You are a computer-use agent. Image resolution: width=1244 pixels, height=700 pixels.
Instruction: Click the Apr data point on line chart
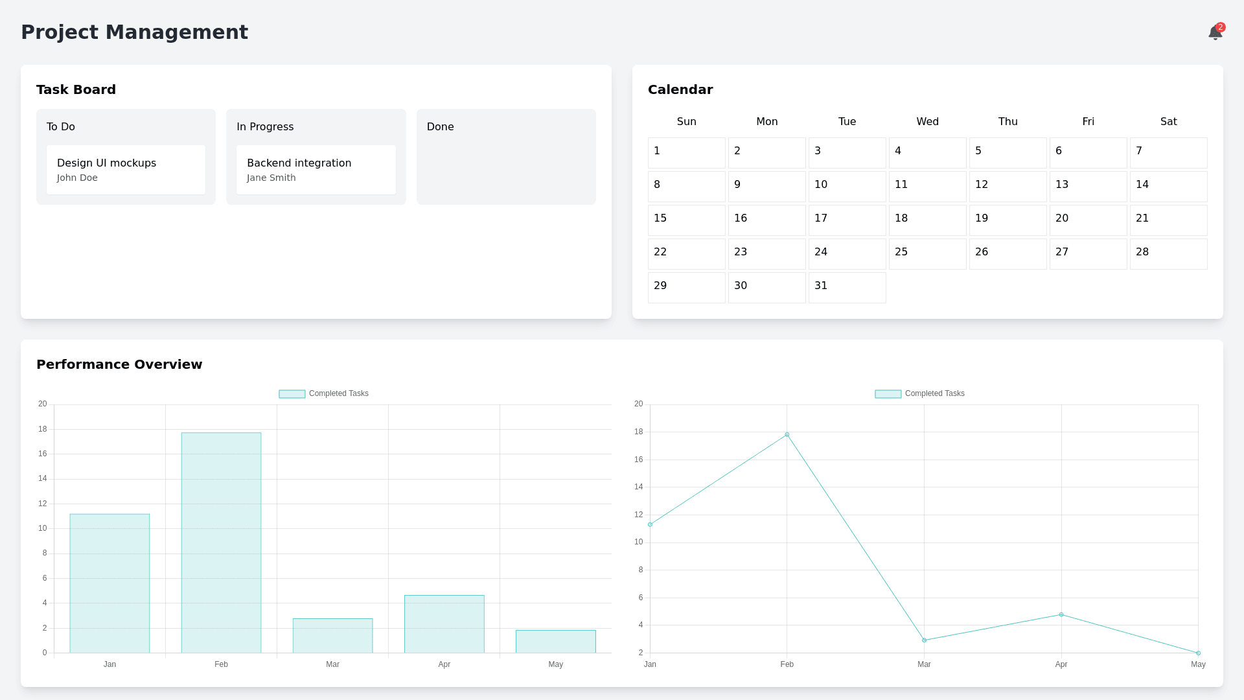(x=1061, y=614)
